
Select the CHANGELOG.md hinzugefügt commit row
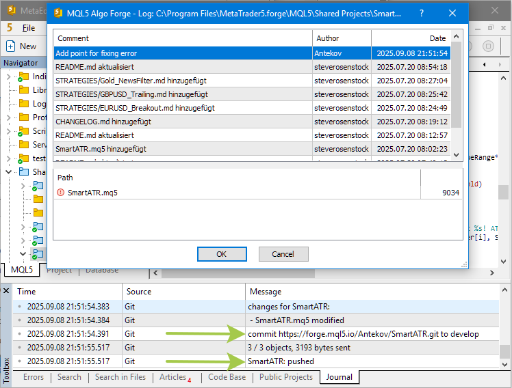coord(252,122)
